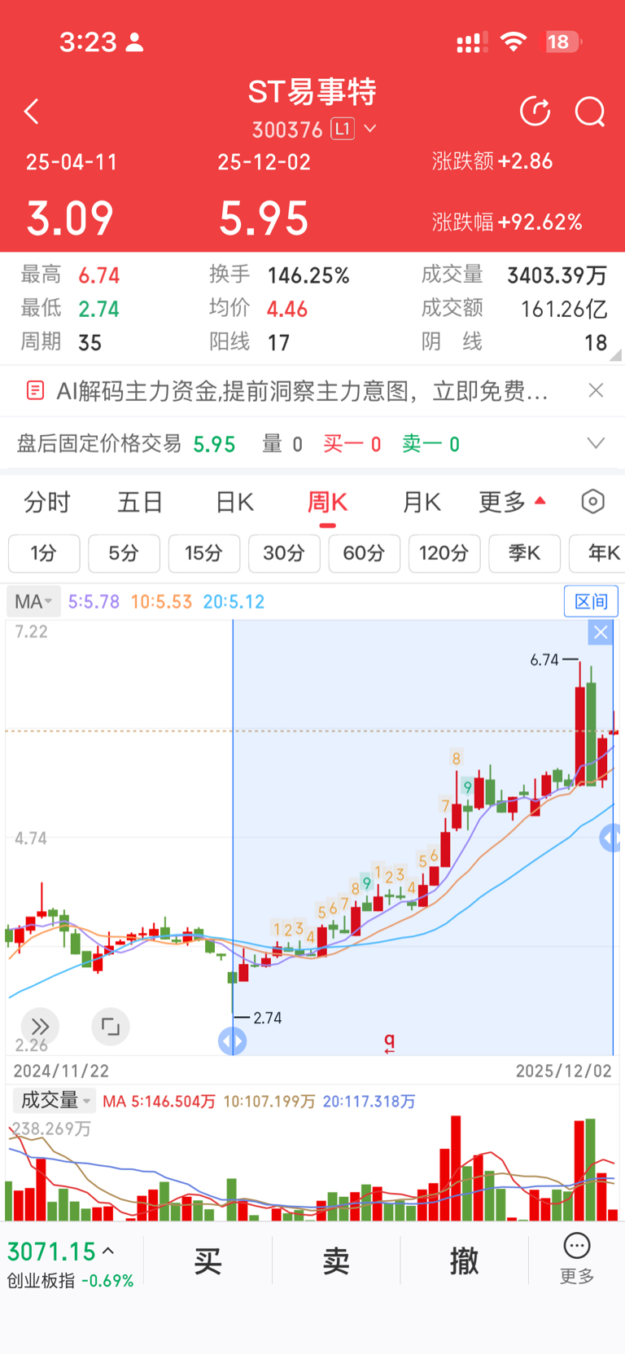Expand the 盘后固定价格交易 row chevron
Viewport: 625px width, 1355px height.
[596, 443]
